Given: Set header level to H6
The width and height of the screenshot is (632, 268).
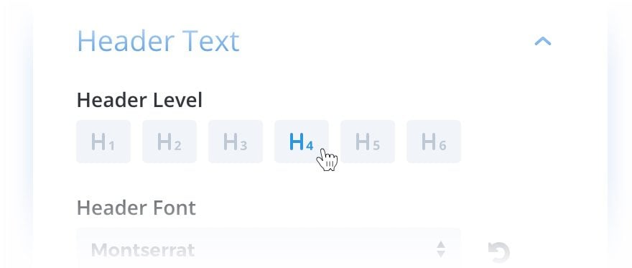Looking at the screenshot, I should pos(434,142).
